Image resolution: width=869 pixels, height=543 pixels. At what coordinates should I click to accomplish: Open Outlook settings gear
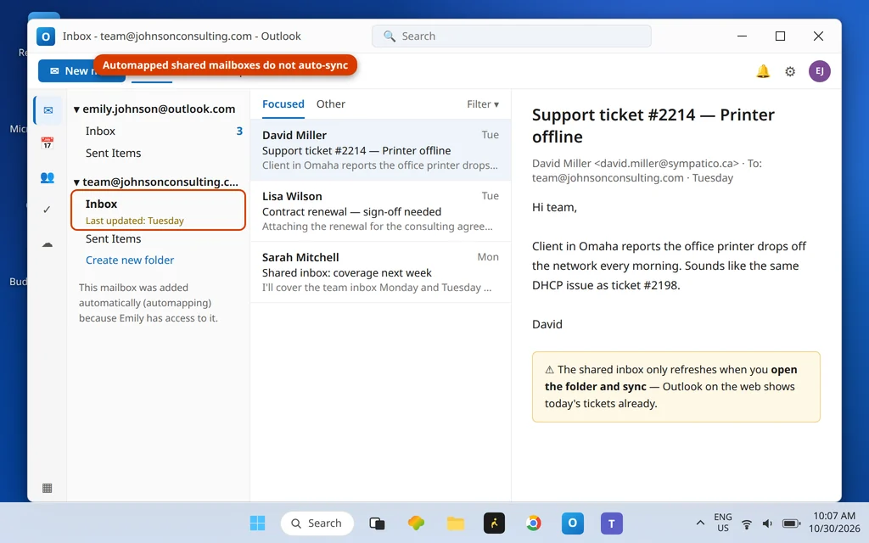790,71
